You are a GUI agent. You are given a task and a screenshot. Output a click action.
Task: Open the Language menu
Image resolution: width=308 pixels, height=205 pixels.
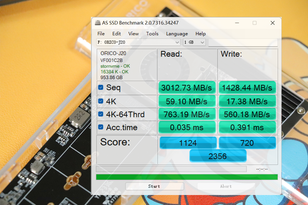(x=177, y=34)
